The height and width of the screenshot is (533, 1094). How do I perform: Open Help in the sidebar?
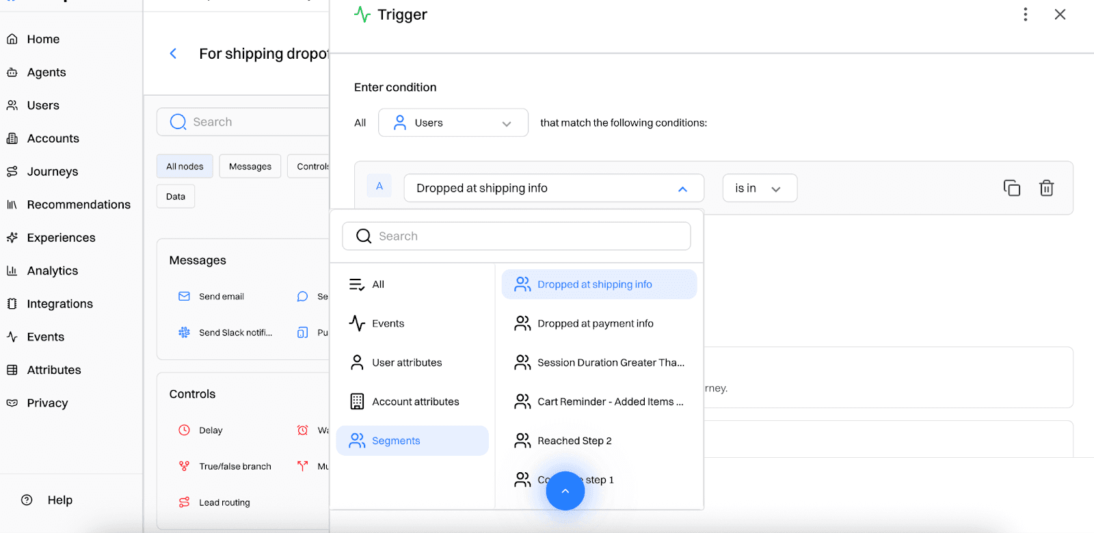click(59, 500)
